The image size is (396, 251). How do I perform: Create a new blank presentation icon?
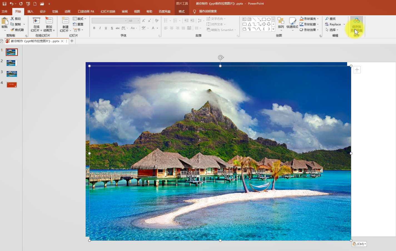coord(35,4)
